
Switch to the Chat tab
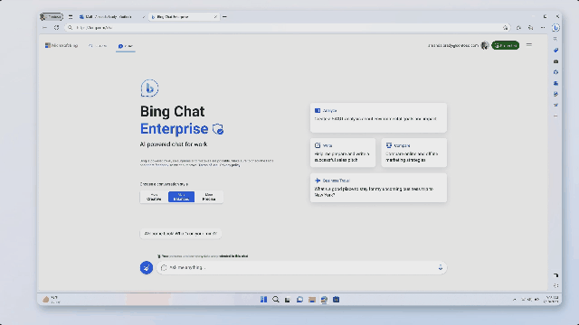(x=126, y=46)
